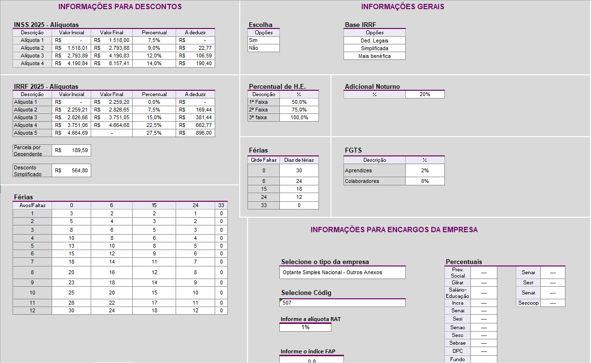The height and width of the screenshot is (363, 591).
Task: Click the 'Sesc' label under Percentuais
Action: pyautogui.click(x=458, y=335)
